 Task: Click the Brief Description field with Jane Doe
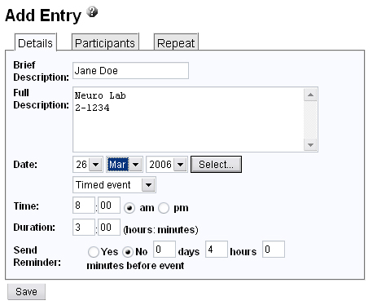[130, 71]
